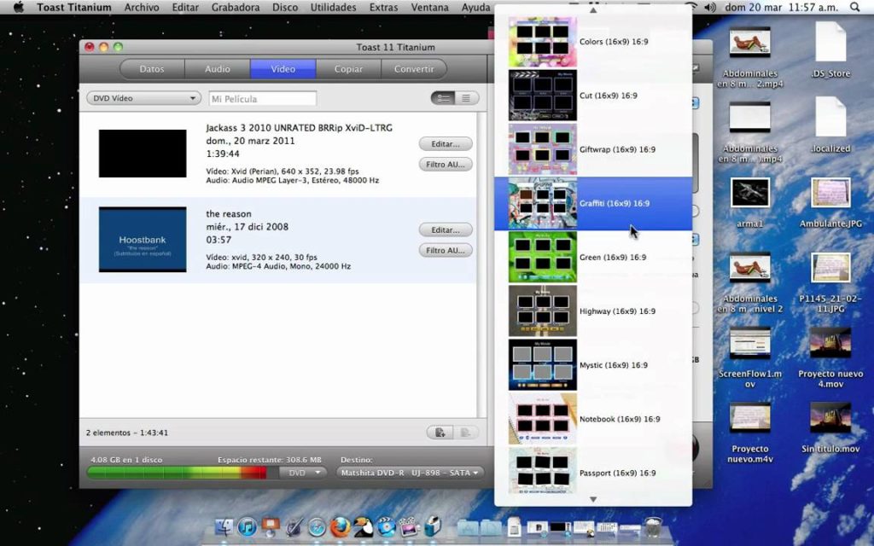This screenshot has width=874, height=546.
Task: Open Editar in the top menu bar
Action: 185,7
